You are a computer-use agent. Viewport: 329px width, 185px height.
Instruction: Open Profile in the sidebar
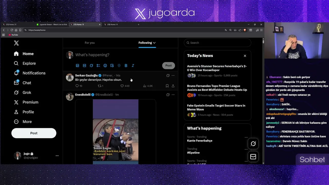tap(24, 112)
